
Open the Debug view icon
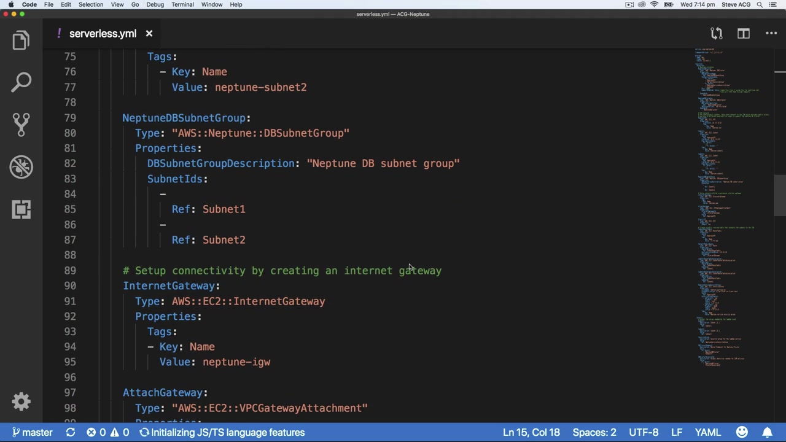pyautogui.click(x=21, y=167)
